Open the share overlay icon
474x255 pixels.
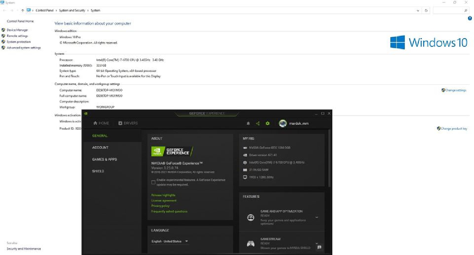tap(258, 123)
